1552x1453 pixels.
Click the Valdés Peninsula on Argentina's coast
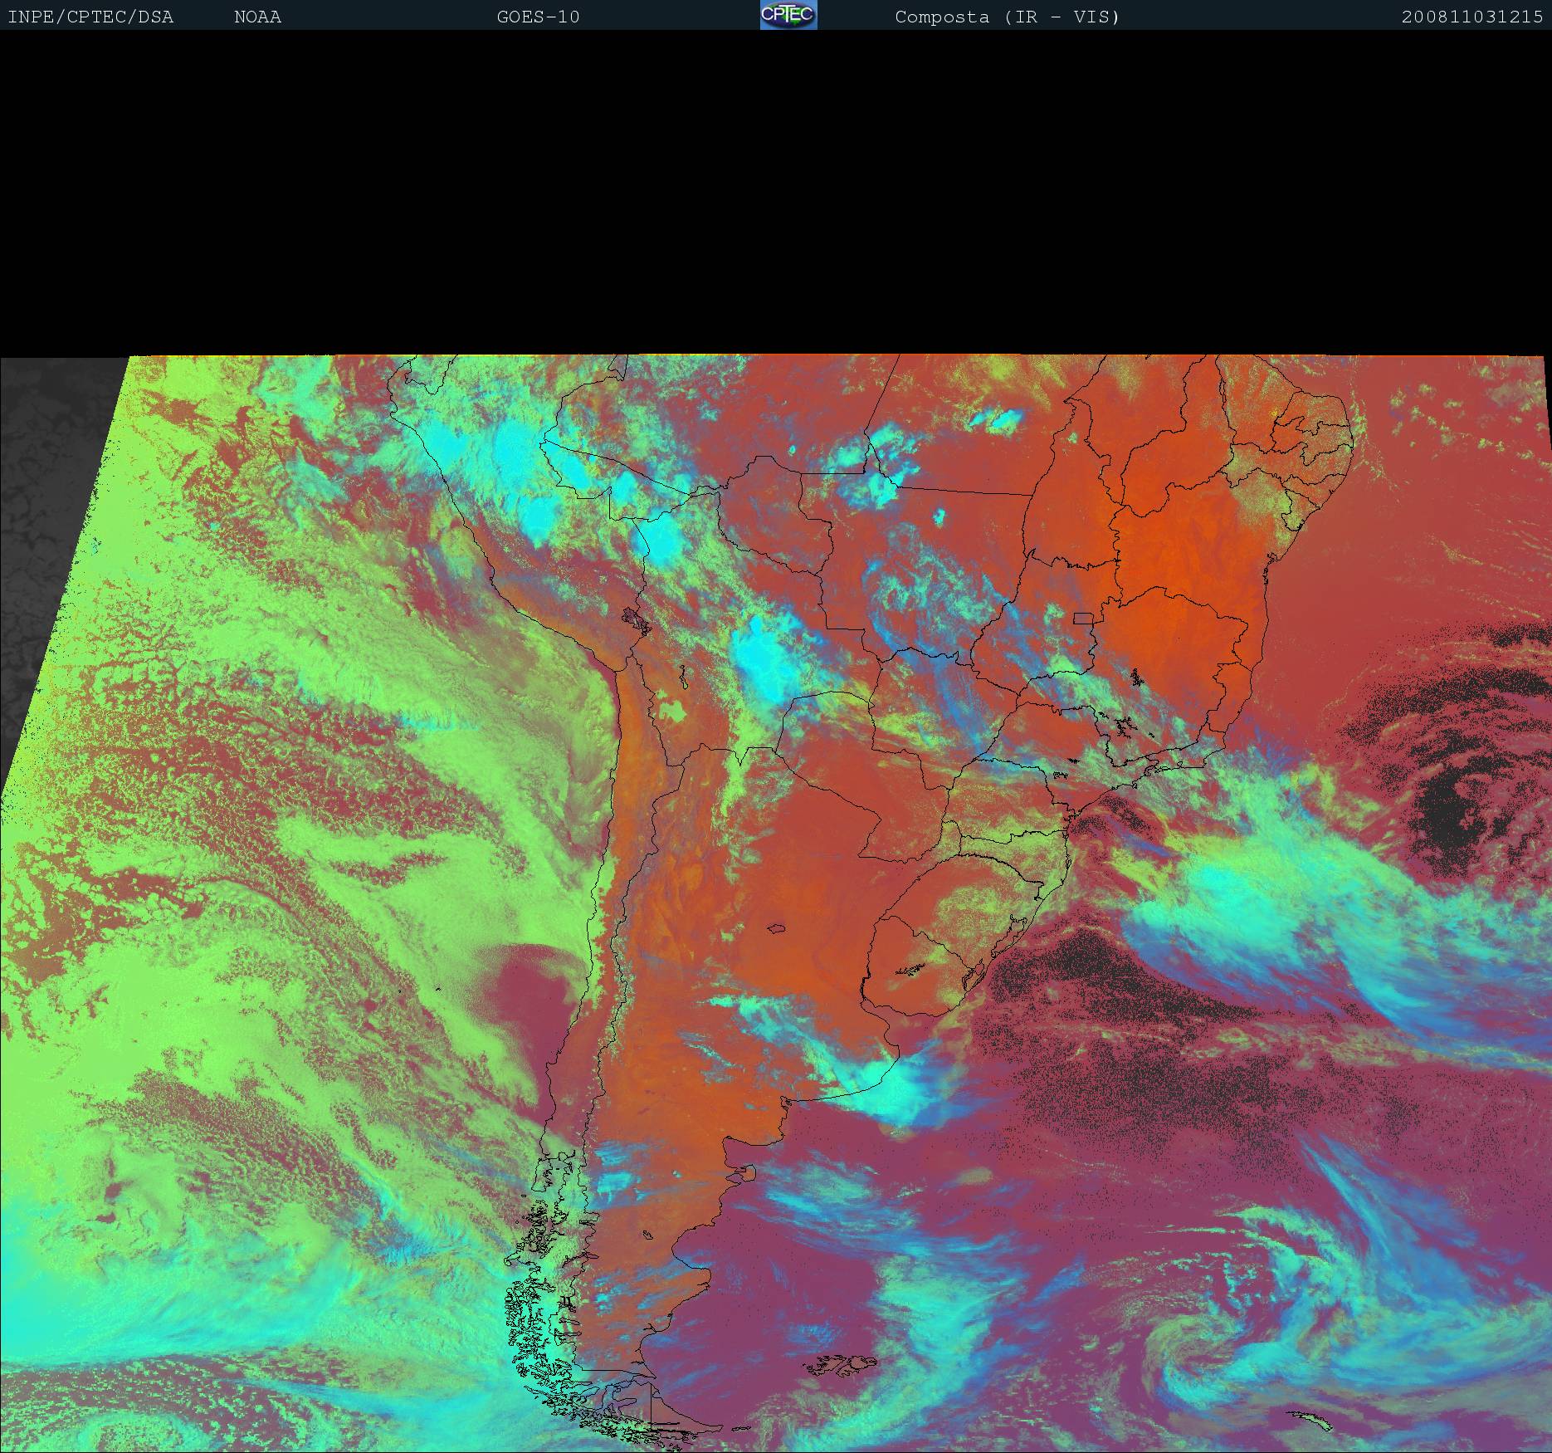click(x=745, y=1174)
